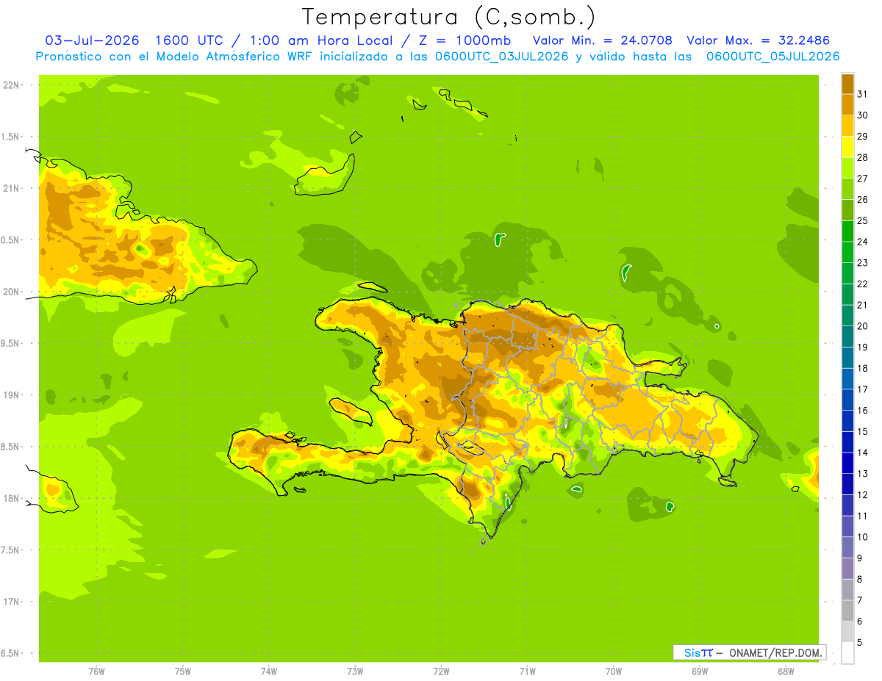Screen dimensions: 882x681
Task: Click the 1.5N latitude axis label
Action: click(10, 137)
